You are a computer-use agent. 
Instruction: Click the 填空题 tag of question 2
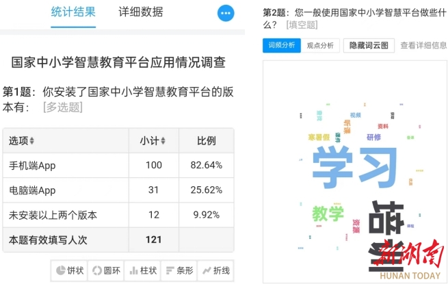pos(302,25)
